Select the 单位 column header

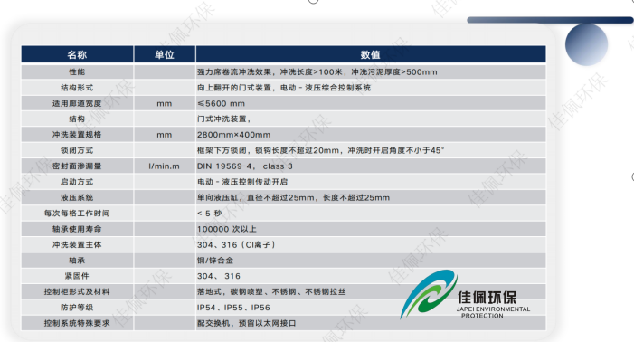point(165,54)
